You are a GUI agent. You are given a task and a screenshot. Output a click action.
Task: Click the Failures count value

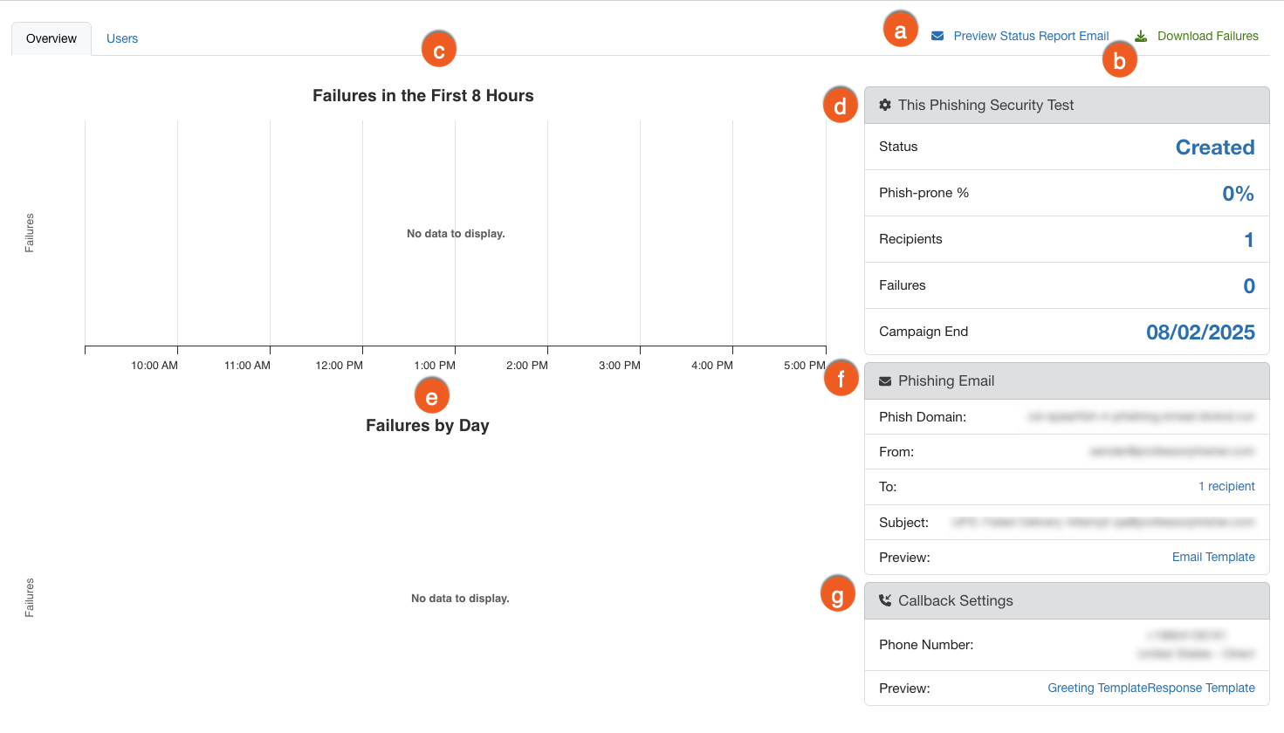pos(1249,285)
